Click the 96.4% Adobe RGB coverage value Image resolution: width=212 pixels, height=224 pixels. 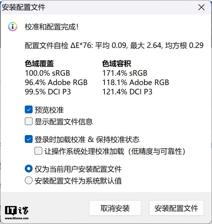pyautogui.click(x=56, y=82)
